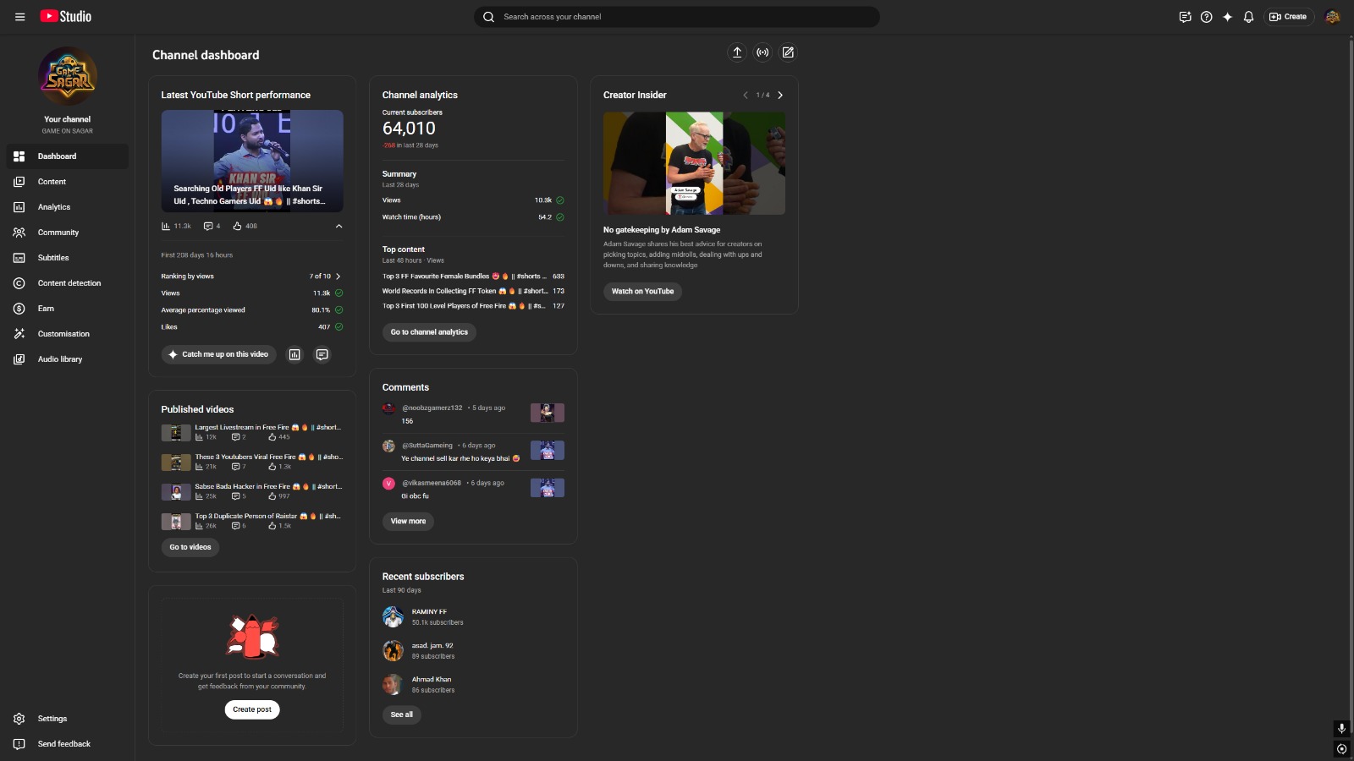Click the target icon at bottom right corner
1354x761 pixels.
click(1341, 749)
